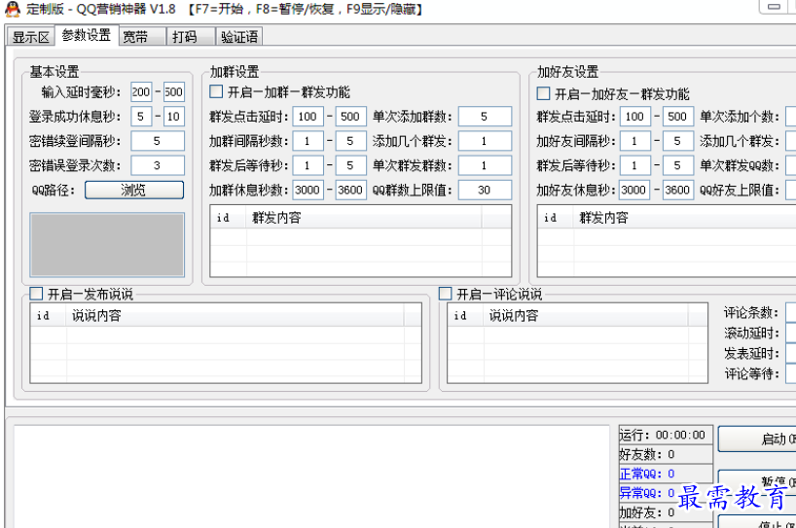Switch to the 显示区 tab

(30, 37)
